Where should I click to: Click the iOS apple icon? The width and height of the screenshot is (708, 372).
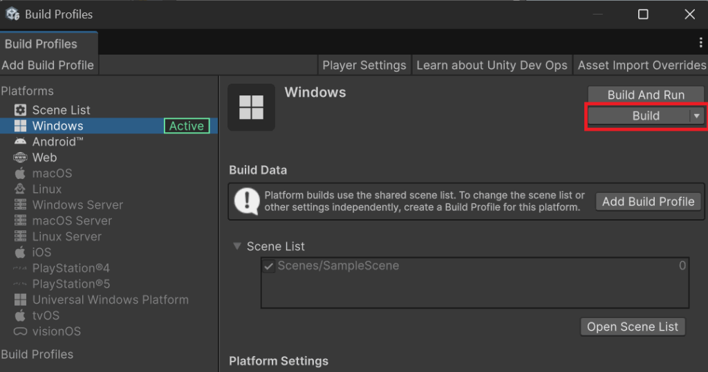tap(20, 252)
